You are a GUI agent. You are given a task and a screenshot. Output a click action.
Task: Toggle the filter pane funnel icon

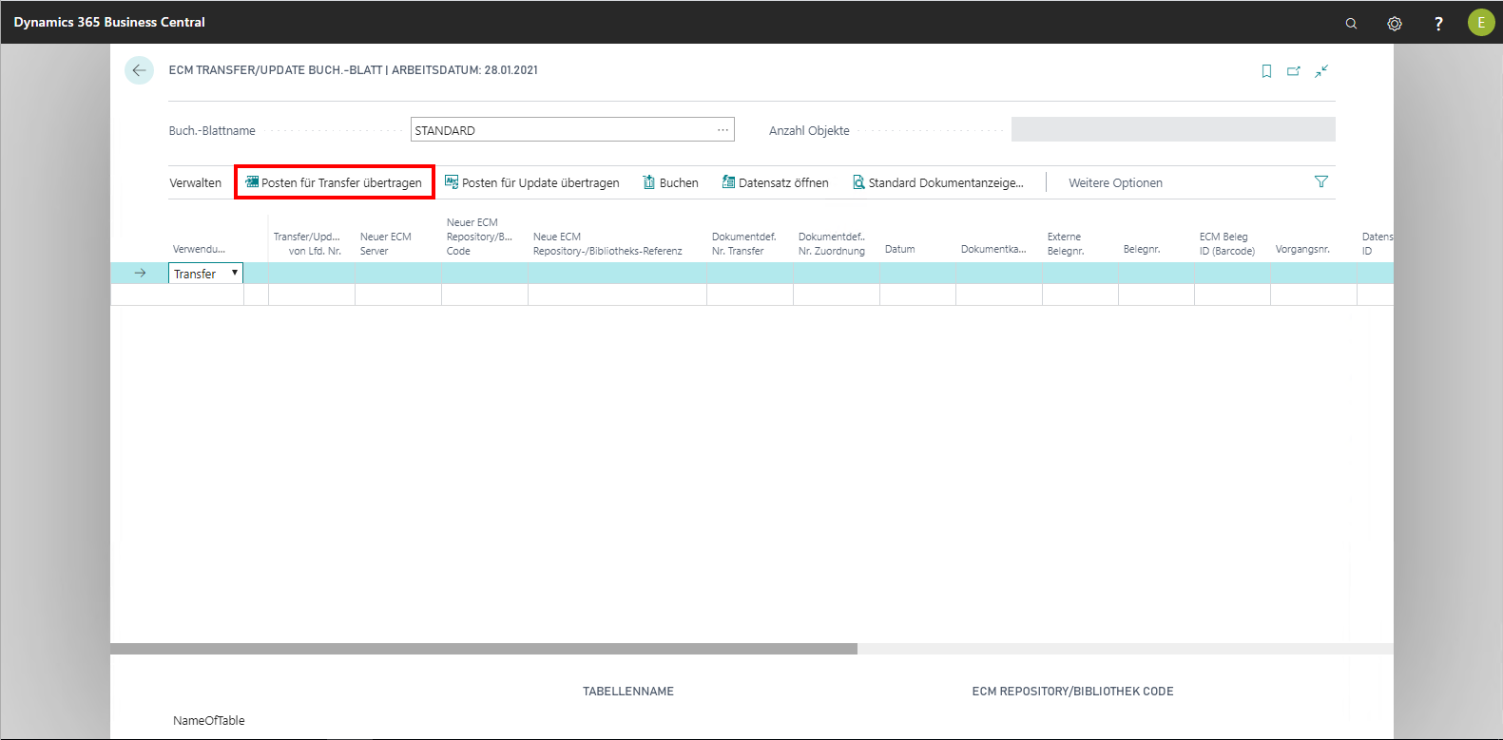[x=1320, y=182]
